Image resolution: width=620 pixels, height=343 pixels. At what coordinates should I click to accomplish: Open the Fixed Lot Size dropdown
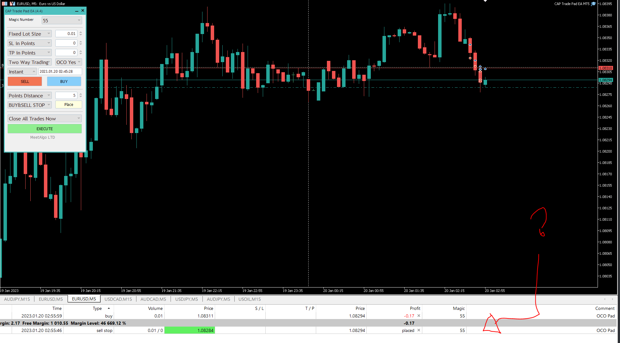pos(29,34)
